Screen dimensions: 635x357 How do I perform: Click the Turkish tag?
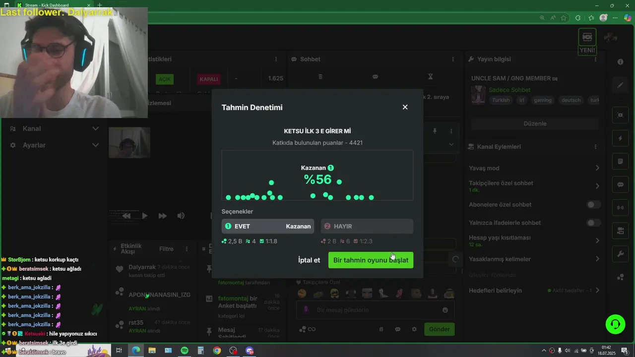point(501,100)
